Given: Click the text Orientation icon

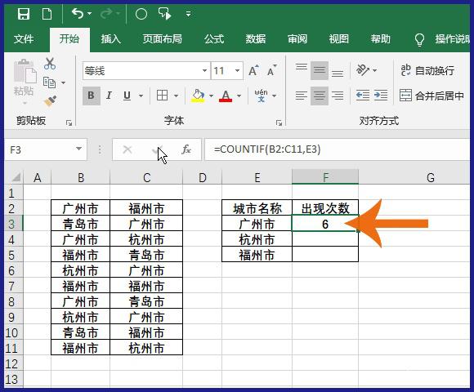Looking at the screenshot, I should 363,70.
